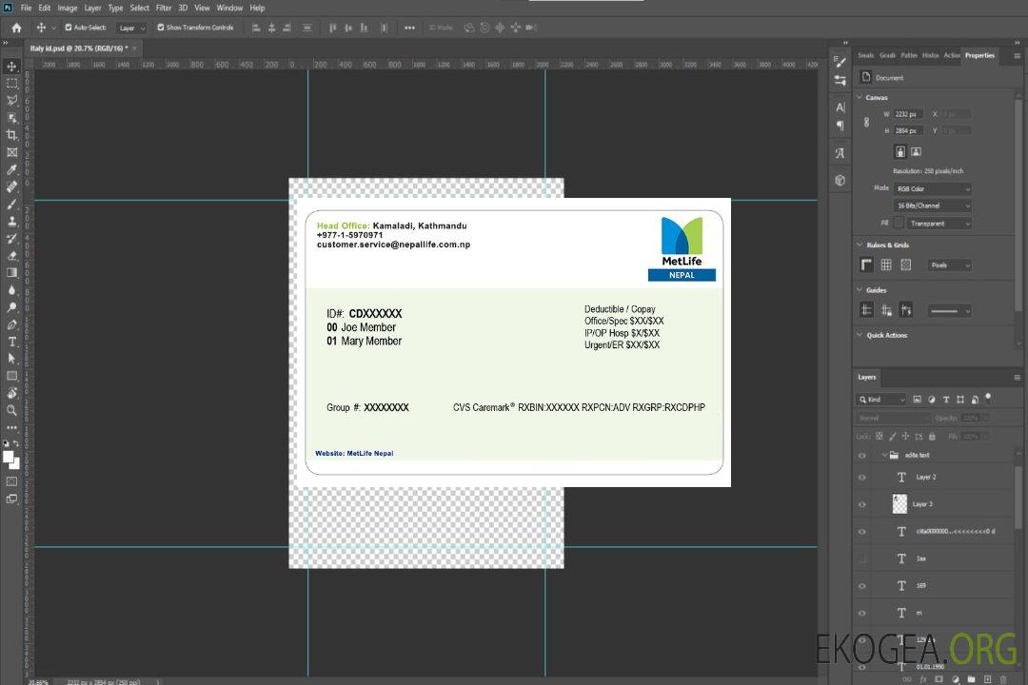Hide the Layer 2 text layer

862,478
